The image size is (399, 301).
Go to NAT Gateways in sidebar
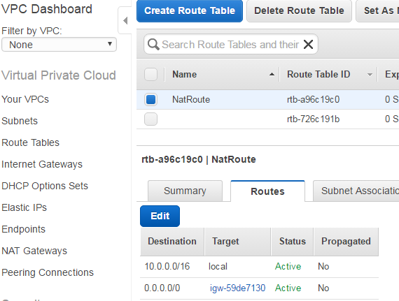34,251
